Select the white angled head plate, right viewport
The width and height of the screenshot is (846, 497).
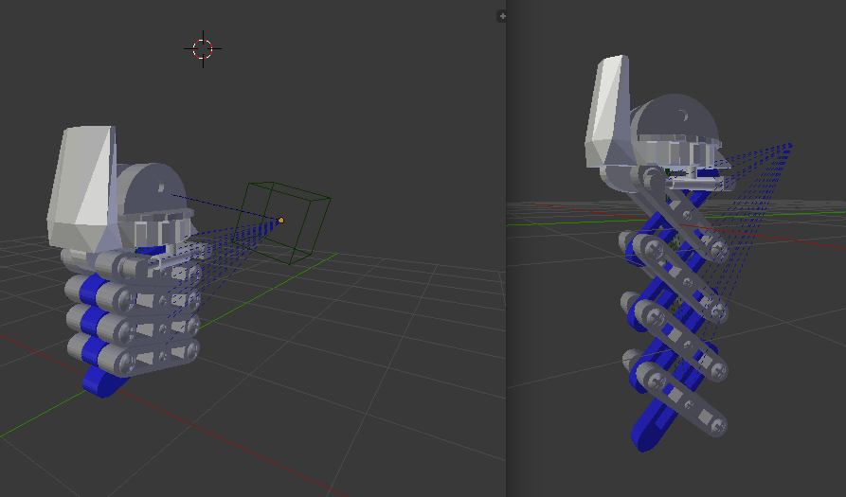pyautogui.click(x=608, y=111)
